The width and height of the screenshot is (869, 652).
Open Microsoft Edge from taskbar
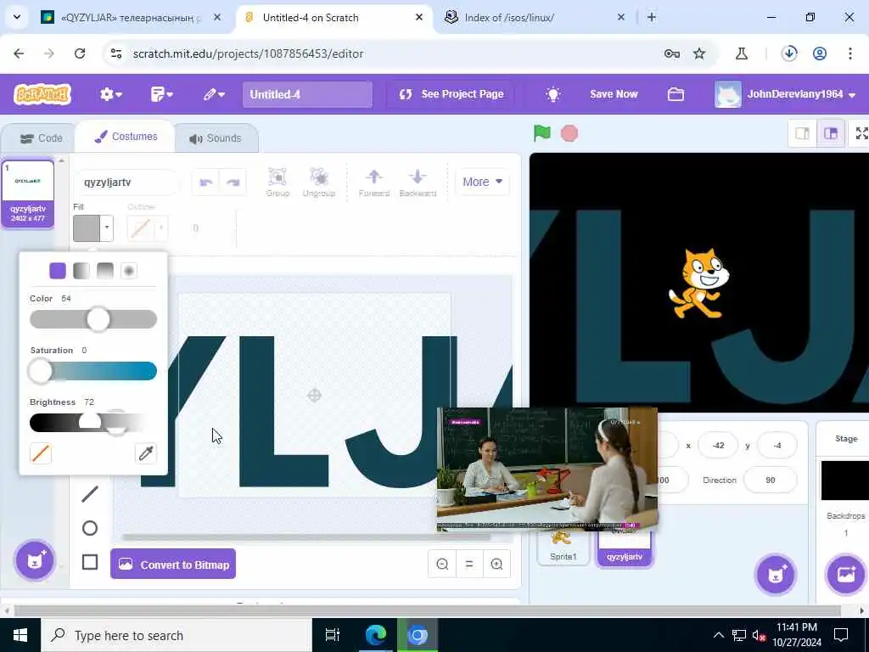point(375,635)
